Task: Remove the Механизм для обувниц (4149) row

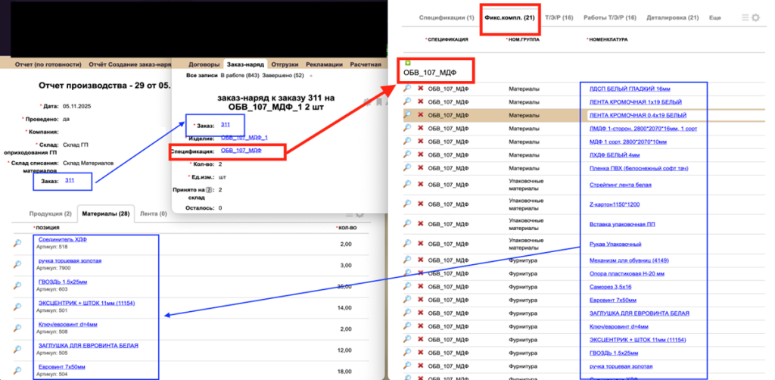Action: pos(420,260)
